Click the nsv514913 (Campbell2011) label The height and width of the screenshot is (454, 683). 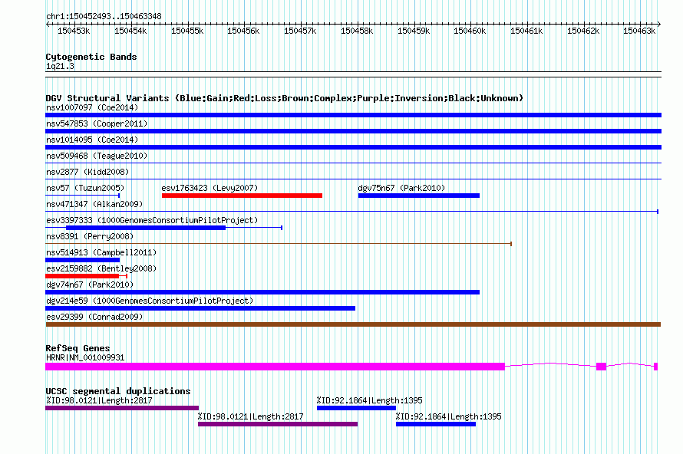[101, 252]
